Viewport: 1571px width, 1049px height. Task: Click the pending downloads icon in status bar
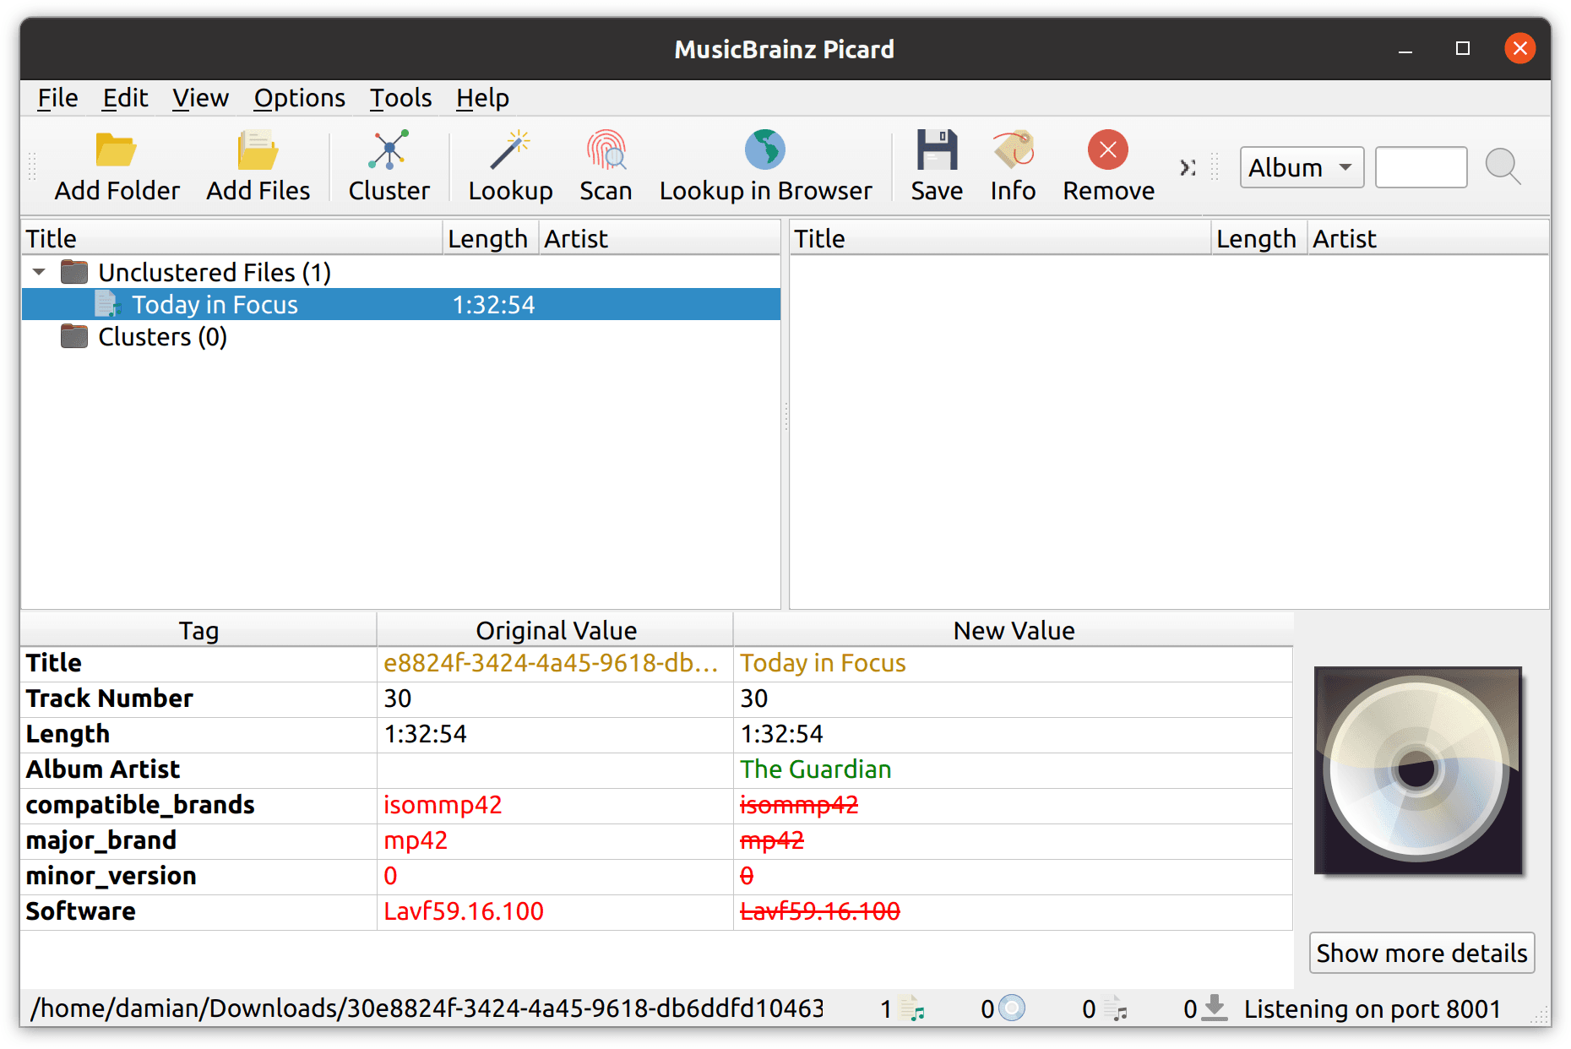coord(1214,1008)
